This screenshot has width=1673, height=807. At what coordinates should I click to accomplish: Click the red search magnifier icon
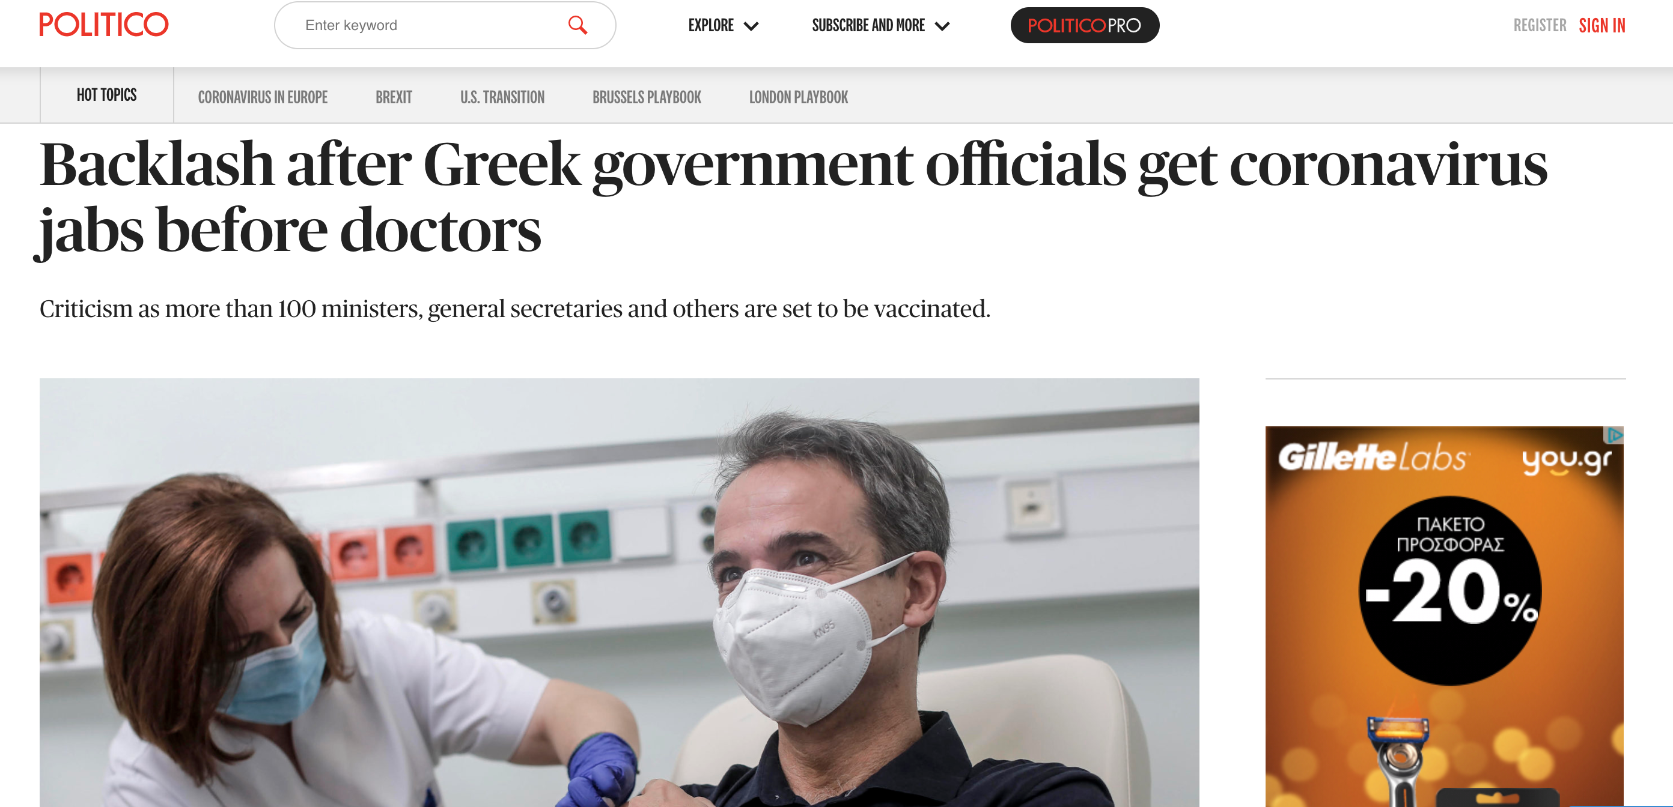577,25
